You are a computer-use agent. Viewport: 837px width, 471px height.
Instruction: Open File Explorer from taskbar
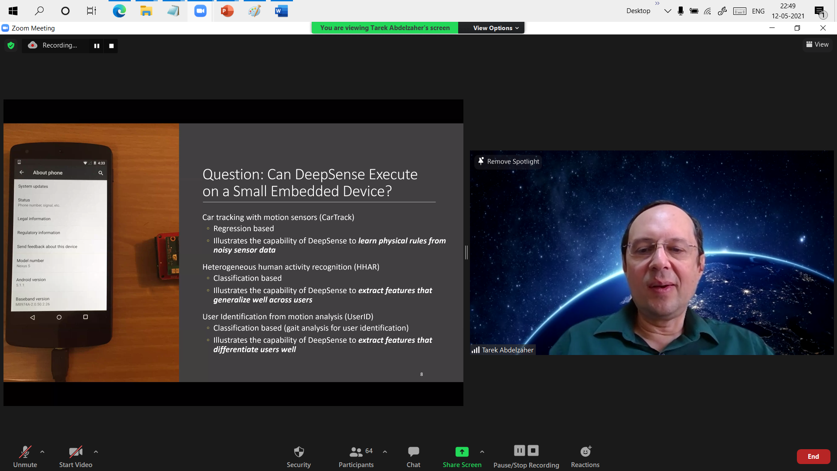pos(146,11)
